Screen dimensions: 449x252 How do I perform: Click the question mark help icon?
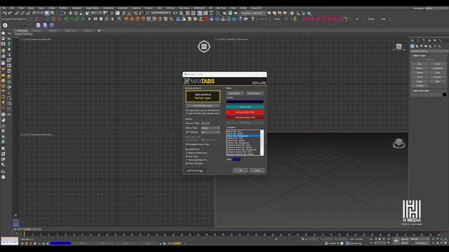pyautogui.click(x=253, y=19)
